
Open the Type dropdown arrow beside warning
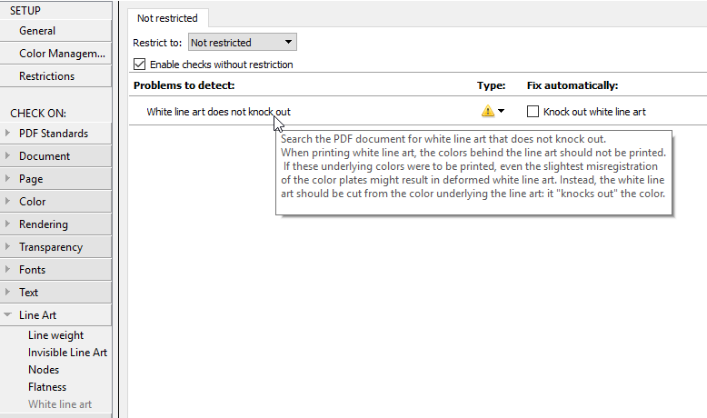point(501,111)
